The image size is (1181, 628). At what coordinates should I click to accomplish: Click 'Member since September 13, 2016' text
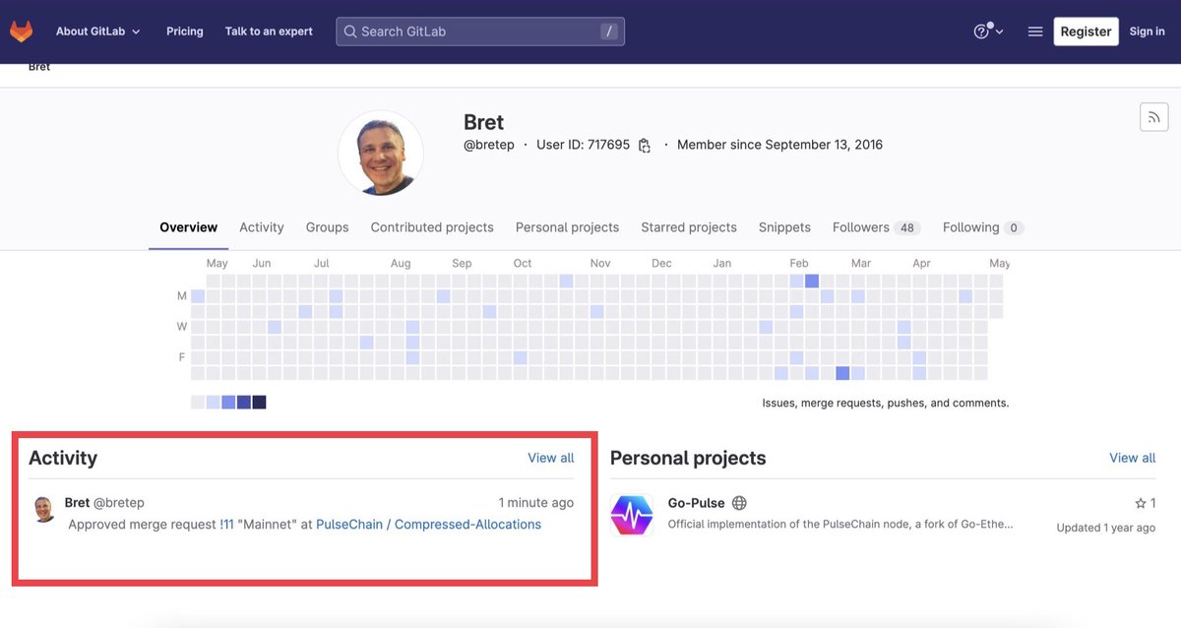pos(779,145)
